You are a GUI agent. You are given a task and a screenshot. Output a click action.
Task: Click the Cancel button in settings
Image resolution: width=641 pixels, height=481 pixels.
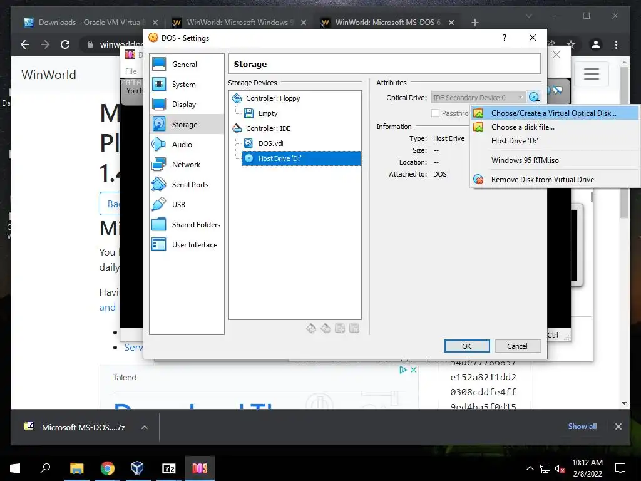point(517,346)
